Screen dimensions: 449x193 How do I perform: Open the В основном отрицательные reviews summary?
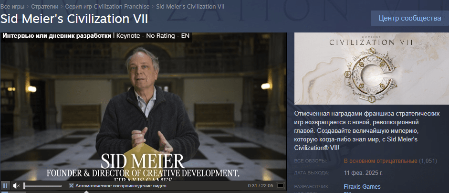tap(381, 161)
